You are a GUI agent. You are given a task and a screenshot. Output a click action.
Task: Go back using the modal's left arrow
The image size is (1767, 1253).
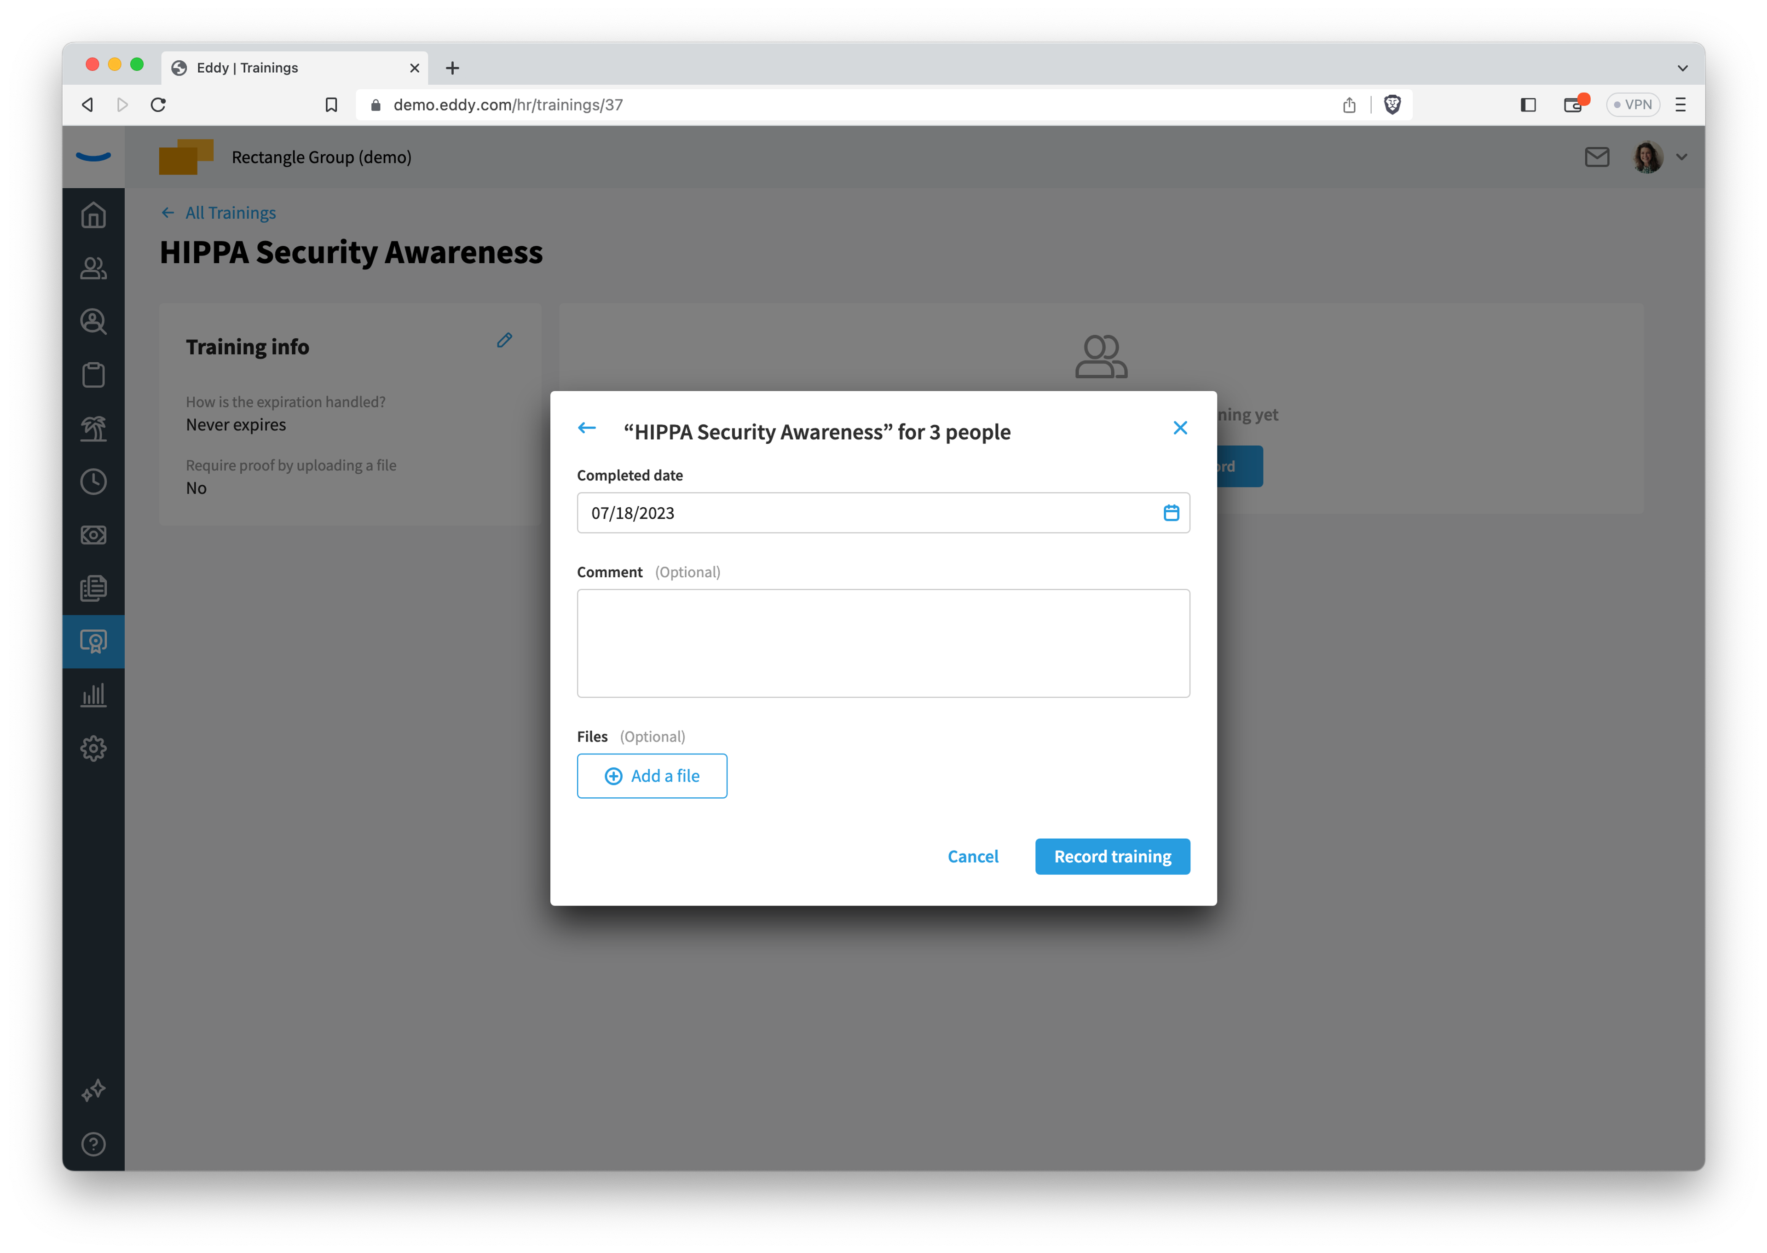click(x=587, y=428)
